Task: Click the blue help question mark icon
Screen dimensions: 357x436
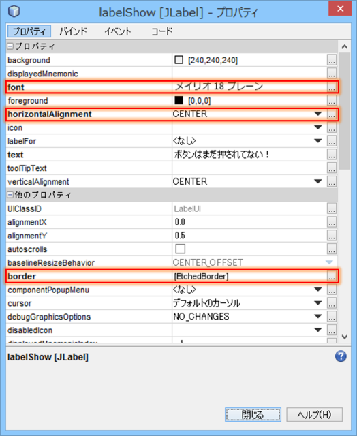Action: [341, 356]
